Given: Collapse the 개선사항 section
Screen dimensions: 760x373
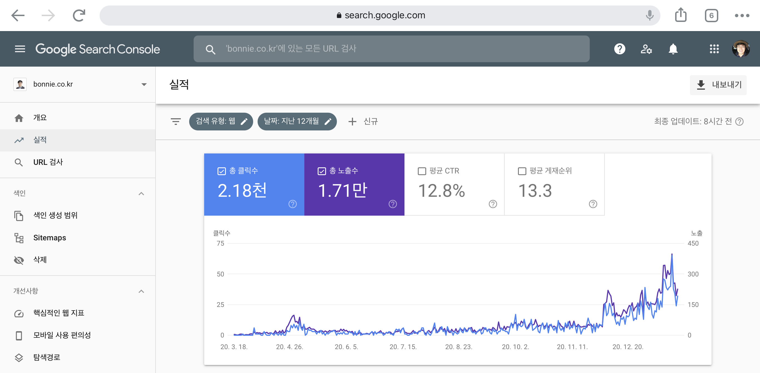Looking at the screenshot, I should pos(141,291).
